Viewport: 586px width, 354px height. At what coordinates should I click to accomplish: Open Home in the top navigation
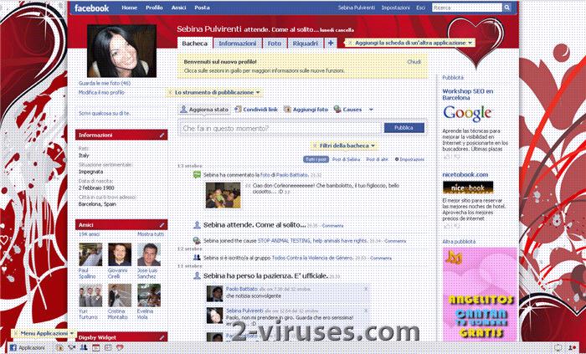[129, 8]
